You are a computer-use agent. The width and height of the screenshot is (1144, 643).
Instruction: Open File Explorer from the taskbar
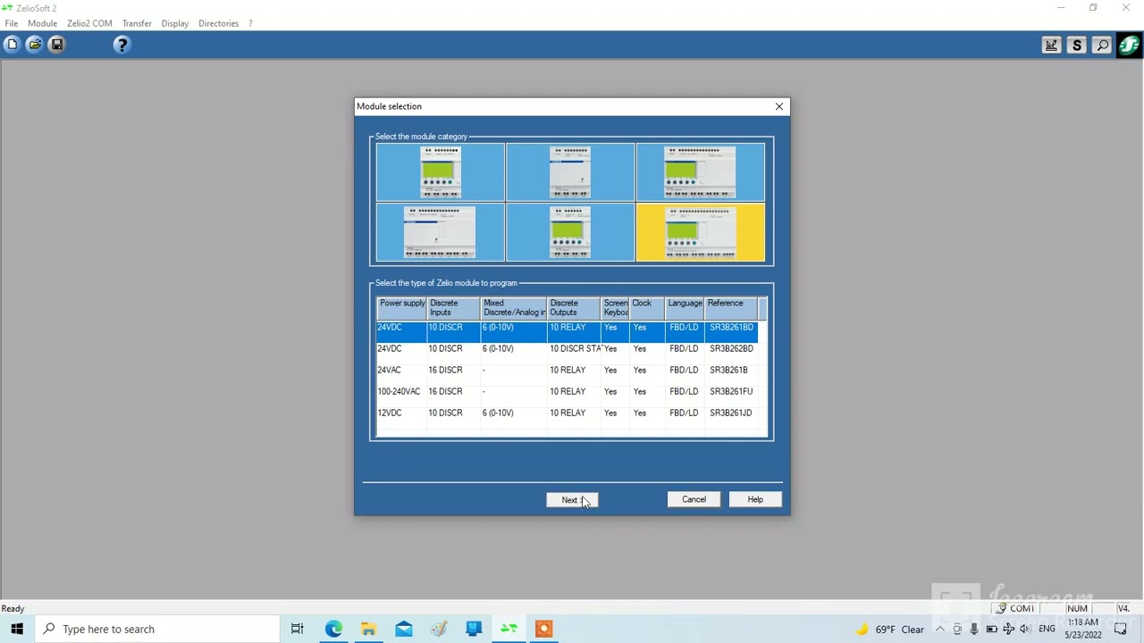(x=368, y=629)
